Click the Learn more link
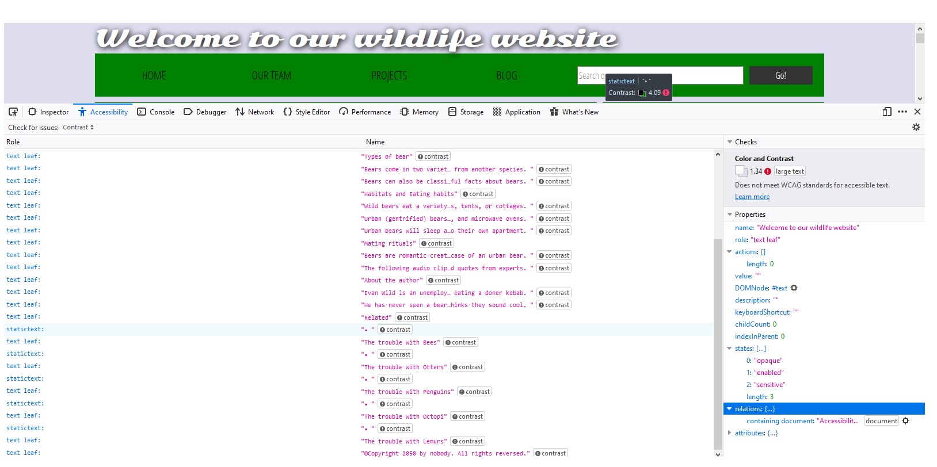Image resolution: width=937 pixels, height=467 pixels. point(752,197)
